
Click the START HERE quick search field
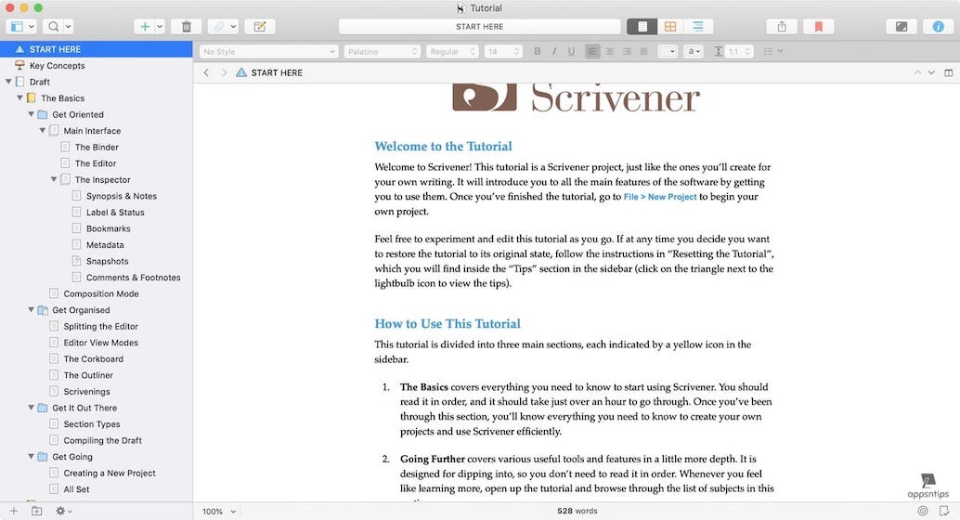pos(479,27)
